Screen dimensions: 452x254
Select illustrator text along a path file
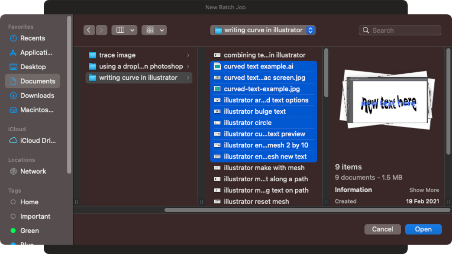coord(264,179)
